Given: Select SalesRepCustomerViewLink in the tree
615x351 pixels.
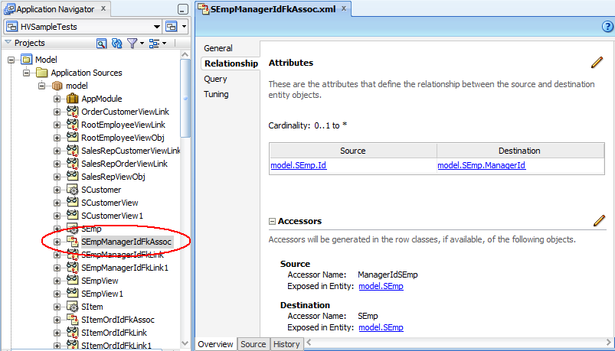Looking at the screenshot, I should pos(131,151).
